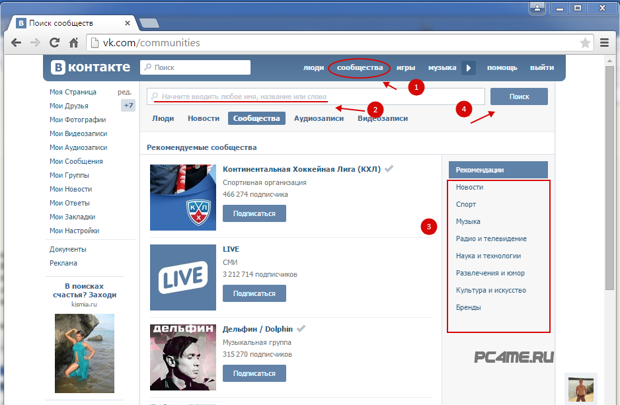Click the community search input field

(315, 96)
